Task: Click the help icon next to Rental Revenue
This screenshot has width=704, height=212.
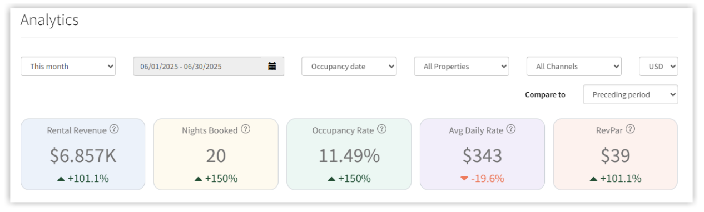Action: click(x=114, y=129)
